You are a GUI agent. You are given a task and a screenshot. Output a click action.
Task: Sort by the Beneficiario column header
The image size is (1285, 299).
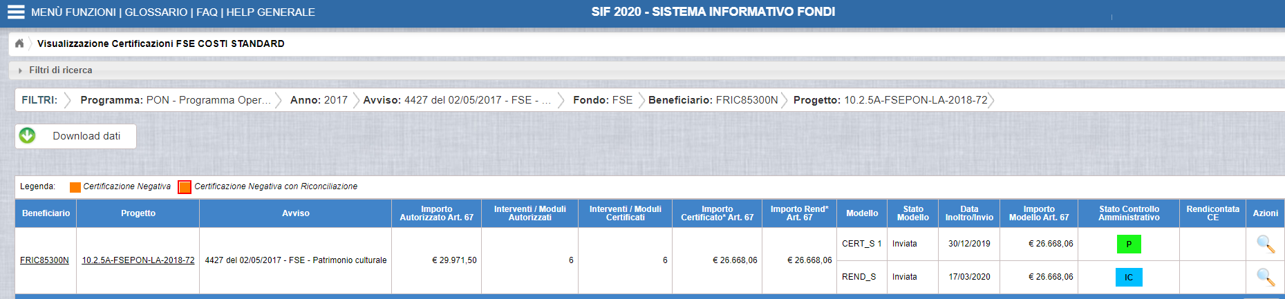pos(46,213)
